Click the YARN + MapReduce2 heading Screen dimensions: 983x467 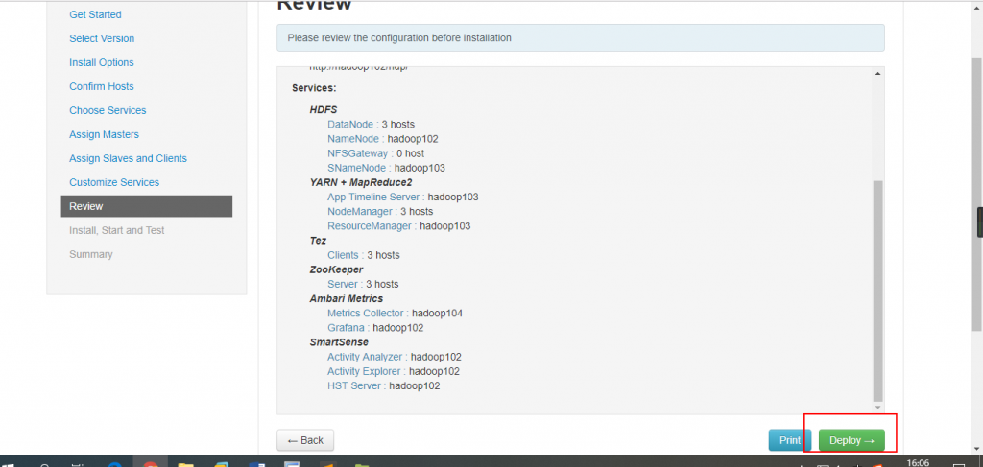pos(361,182)
